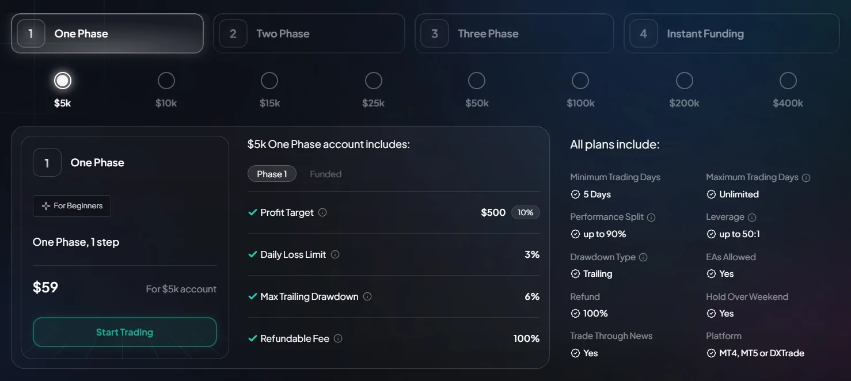The height and width of the screenshot is (381, 851).
Task: Select the $10k account size
Action: coord(166,81)
